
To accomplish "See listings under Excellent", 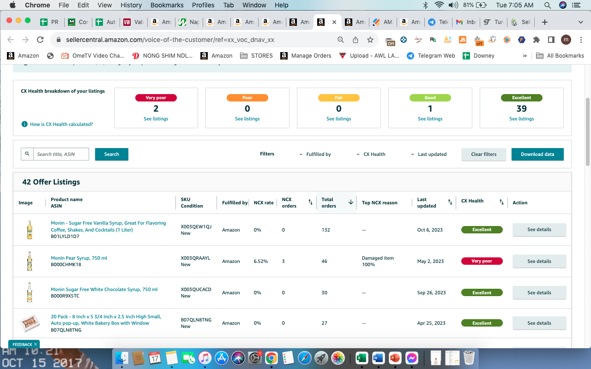I will (x=522, y=119).
